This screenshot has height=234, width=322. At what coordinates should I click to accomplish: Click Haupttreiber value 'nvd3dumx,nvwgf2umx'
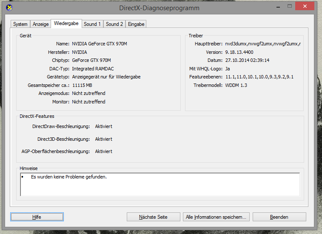263,44
